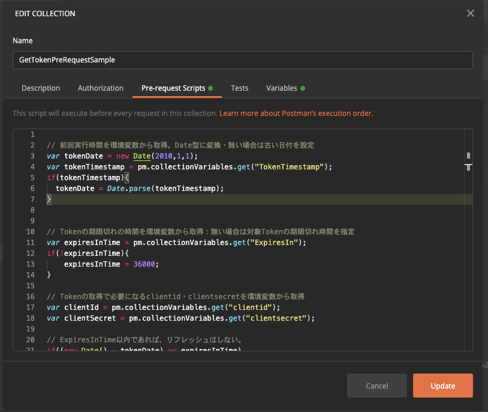Viewport: 488px width, 412px height.
Task: Click the green dot beside Variables
Action: coord(303,88)
